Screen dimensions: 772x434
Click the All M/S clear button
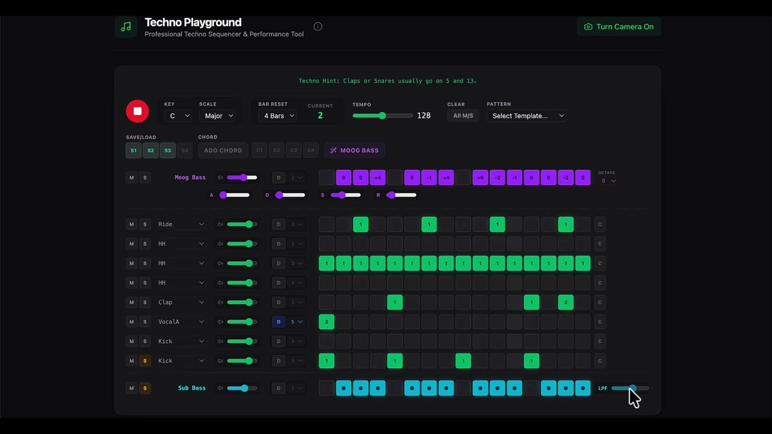463,116
